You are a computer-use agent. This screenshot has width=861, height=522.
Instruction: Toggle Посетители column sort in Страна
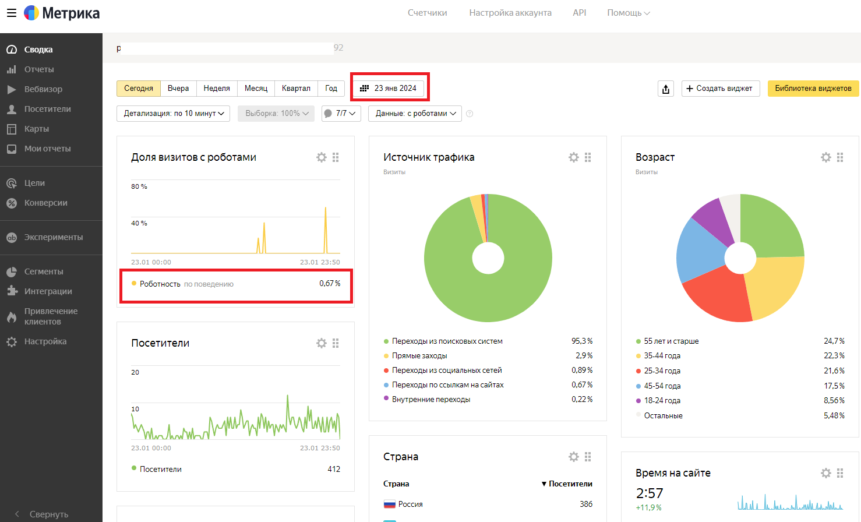click(567, 484)
